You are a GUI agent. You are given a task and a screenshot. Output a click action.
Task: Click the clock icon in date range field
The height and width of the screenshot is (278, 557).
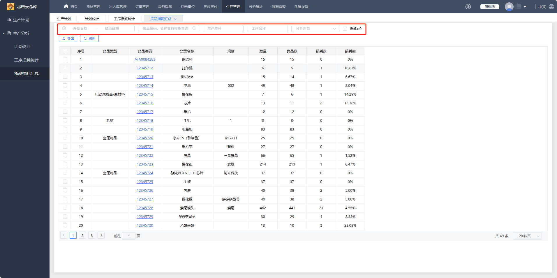point(64,28)
